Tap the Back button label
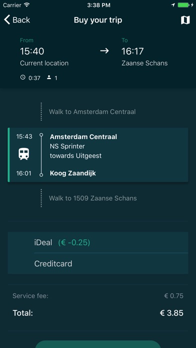The height and width of the screenshot is (348, 196). [21, 20]
